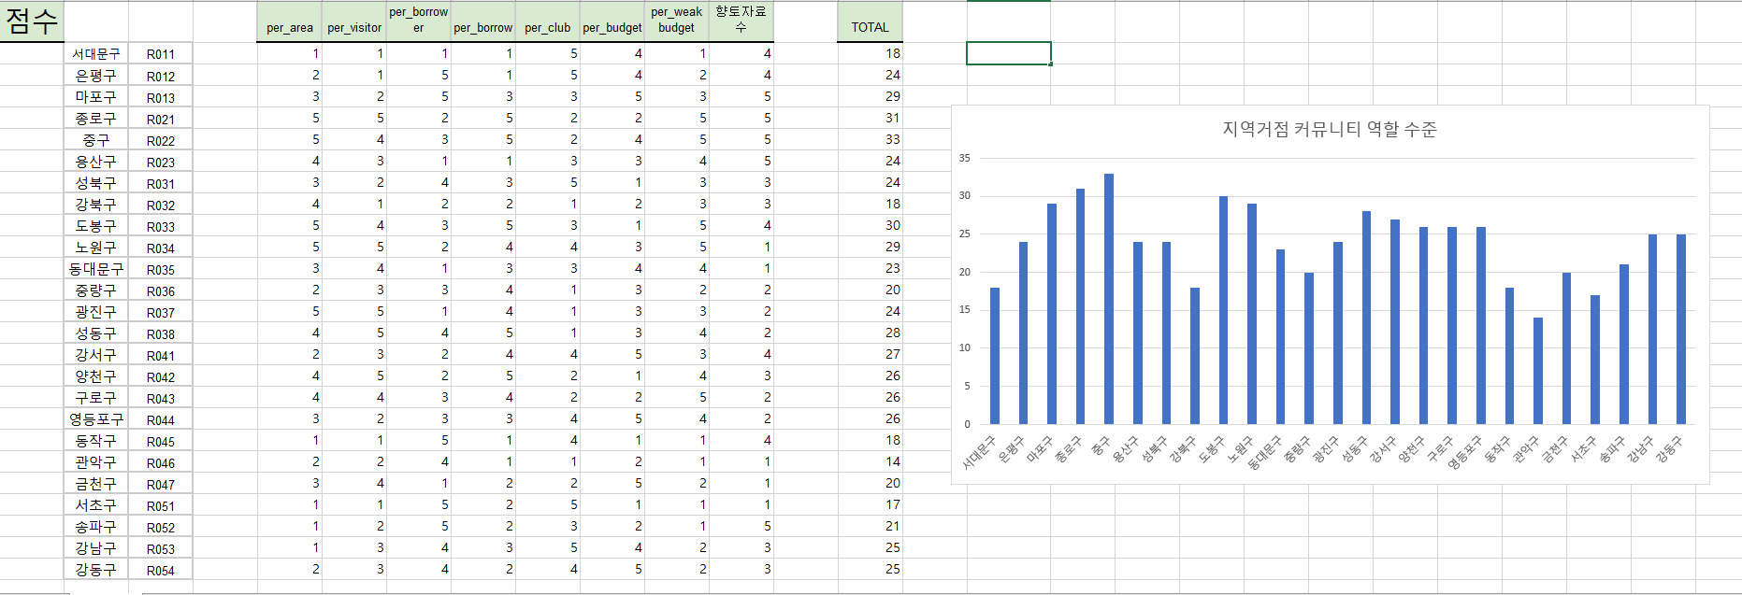The image size is (1742, 595).
Task: Click the R054 code cell
Action: 161,570
